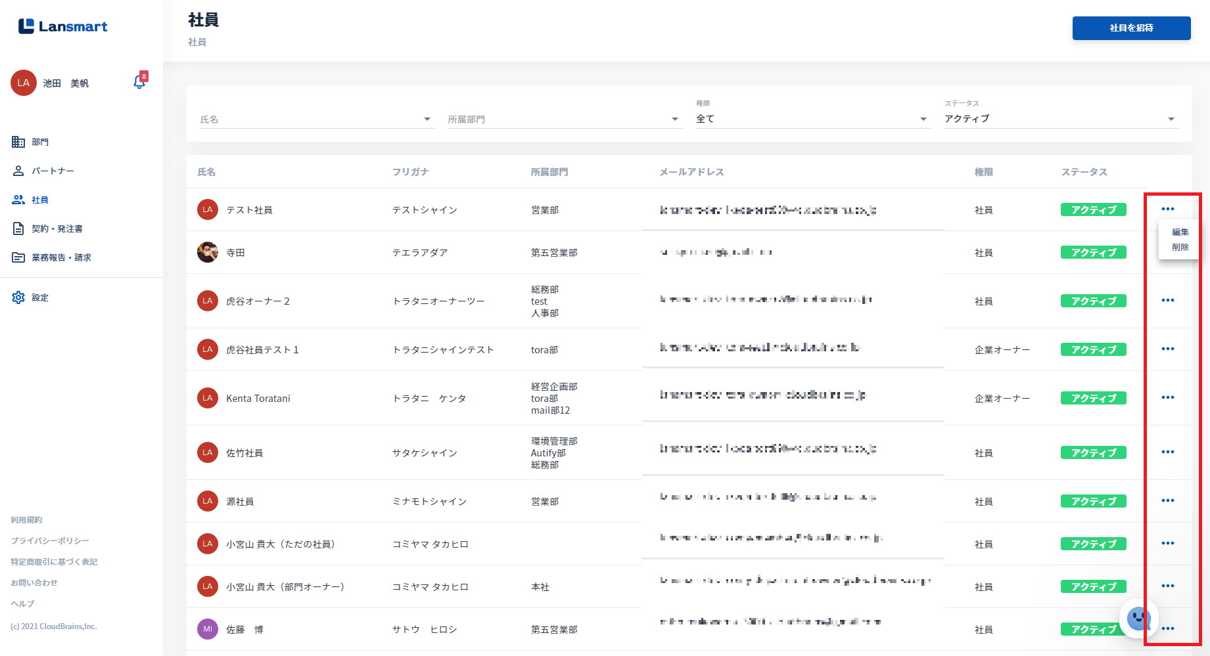
Task: Go to 部門 in the sidebar
Action: click(x=40, y=142)
